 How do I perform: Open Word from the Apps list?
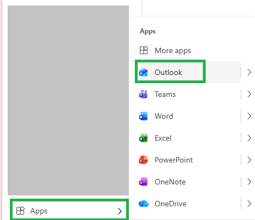point(188,116)
